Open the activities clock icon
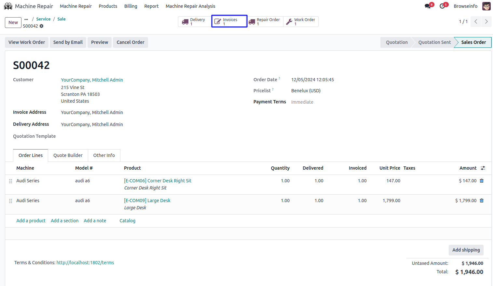This screenshot has width=493, height=286. pos(442,6)
